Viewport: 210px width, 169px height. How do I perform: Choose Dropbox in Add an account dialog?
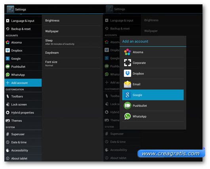(153, 74)
